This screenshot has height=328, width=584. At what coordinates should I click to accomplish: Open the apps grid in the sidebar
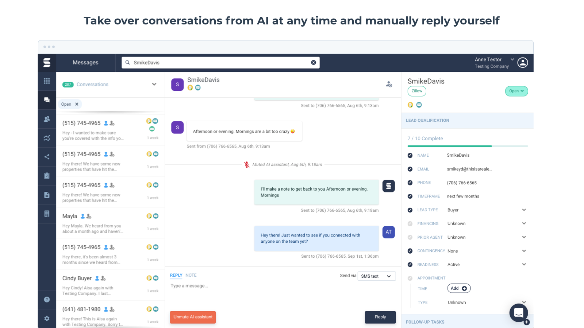coord(47,81)
